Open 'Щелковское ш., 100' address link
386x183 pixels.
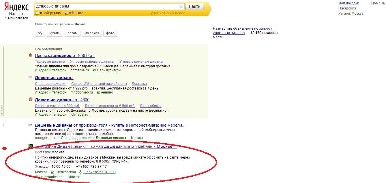tap(99, 172)
